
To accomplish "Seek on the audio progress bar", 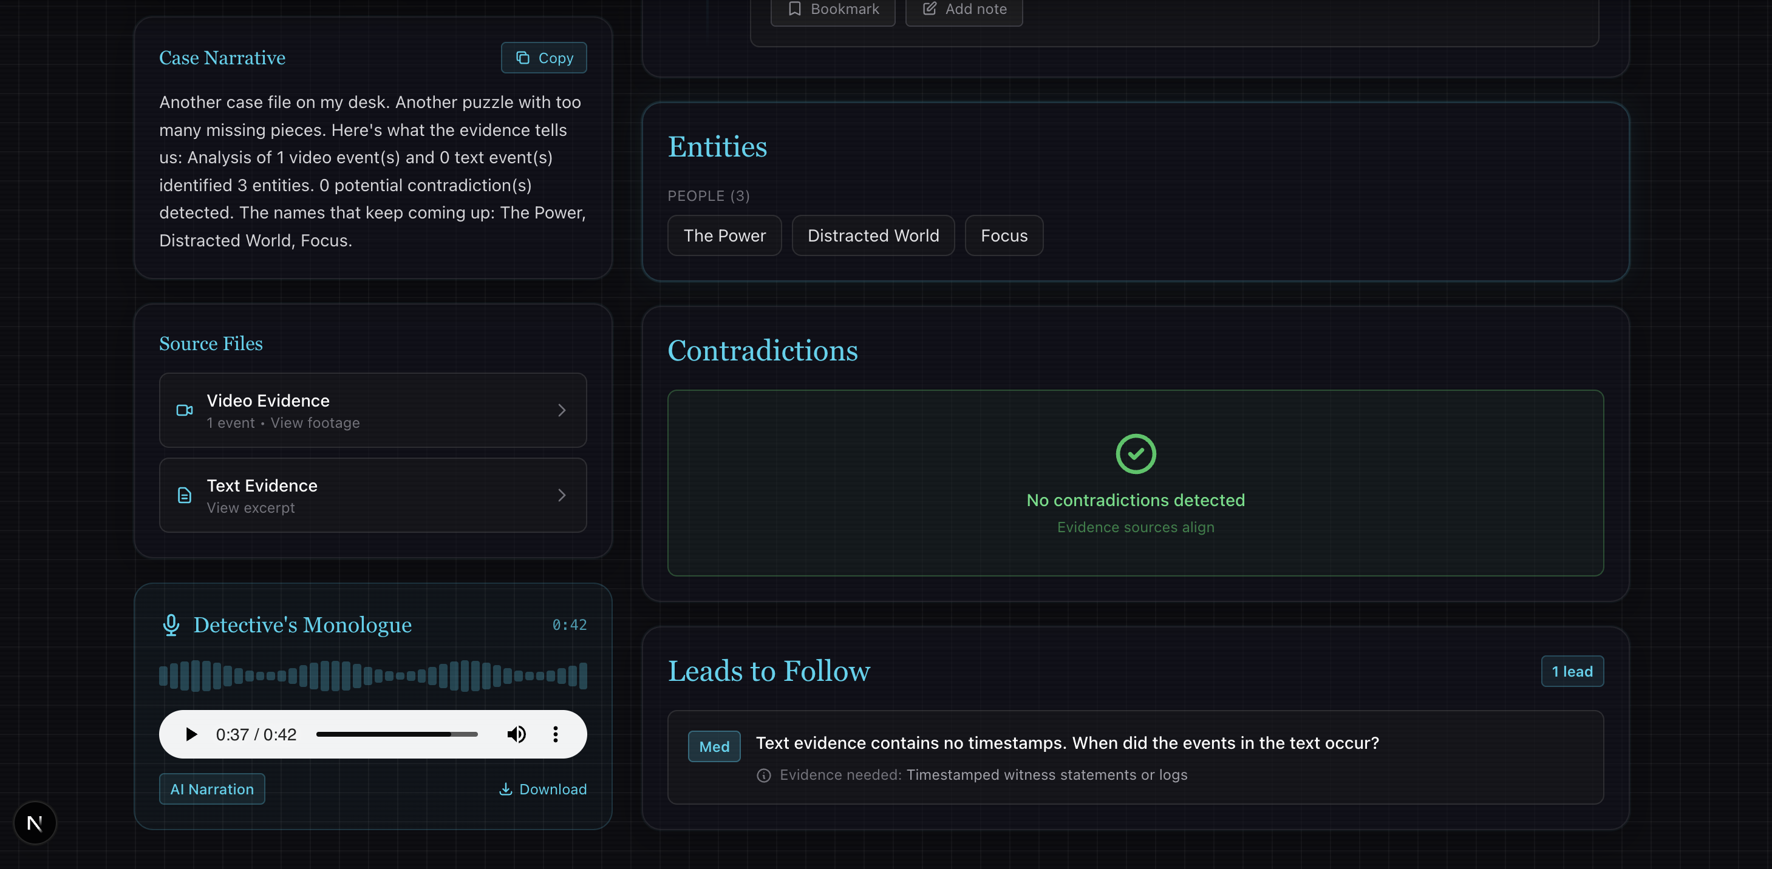I will (x=396, y=734).
